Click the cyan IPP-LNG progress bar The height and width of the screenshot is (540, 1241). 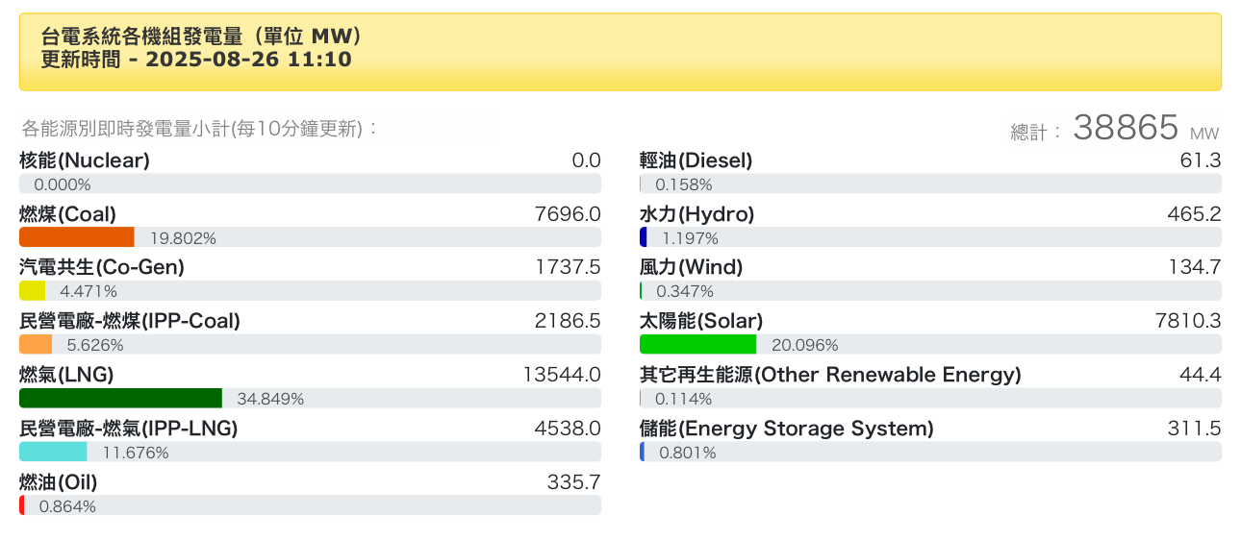[53, 452]
